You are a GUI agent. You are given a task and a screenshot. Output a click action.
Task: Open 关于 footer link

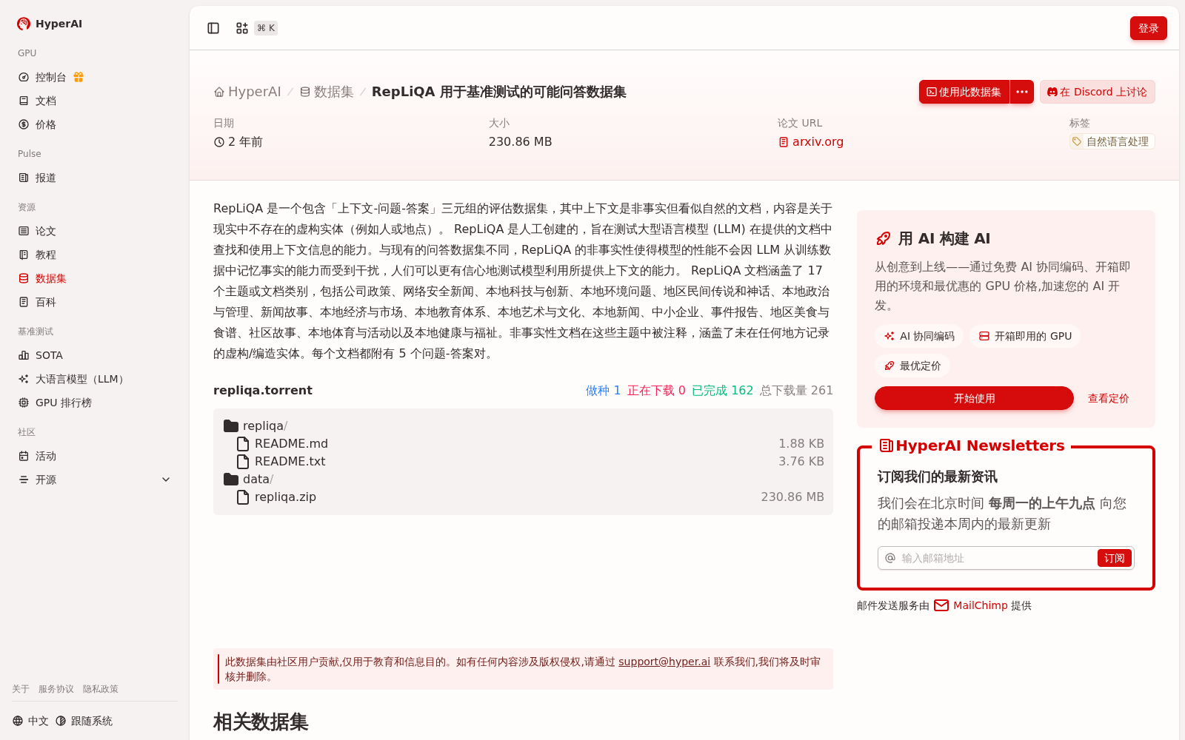pos(21,689)
